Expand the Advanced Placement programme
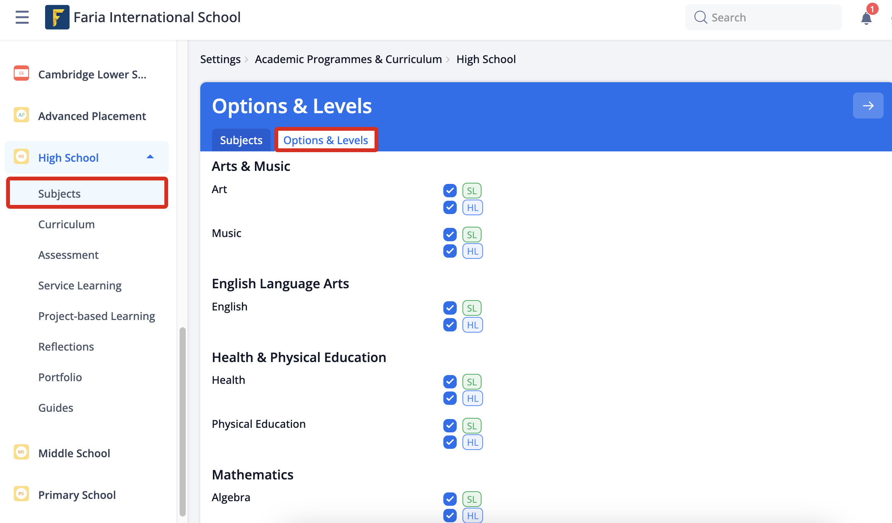This screenshot has height=523, width=892. 92,116
